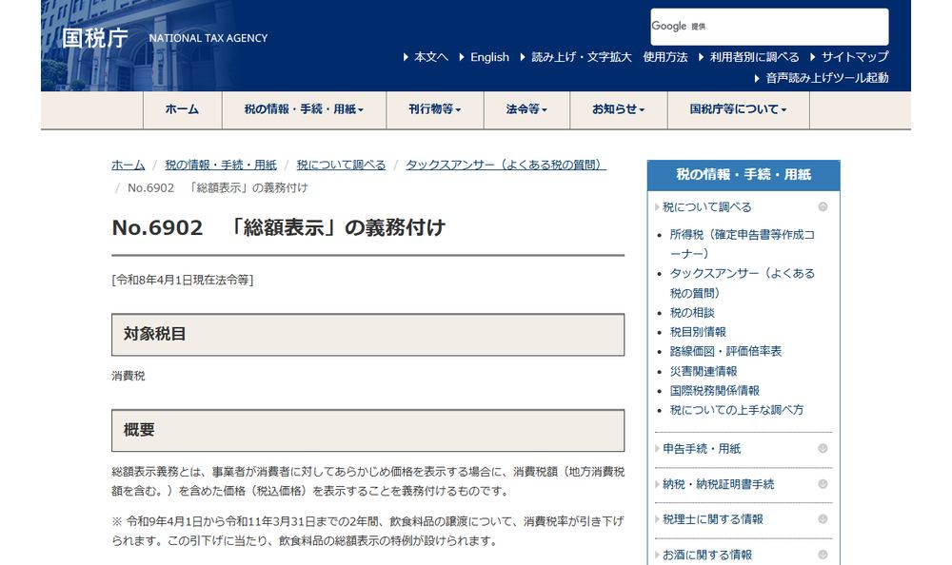Viewport: 952px width, 565px height.
Task: Click the ホーム breadcrumb link
Action: pyautogui.click(x=129, y=165)
